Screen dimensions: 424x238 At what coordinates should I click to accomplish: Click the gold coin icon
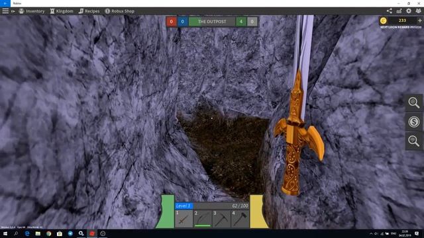tap(383, 20)
